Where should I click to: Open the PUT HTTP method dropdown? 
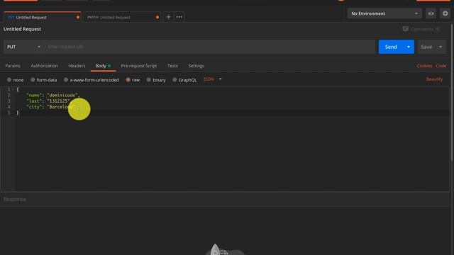[23, 47]
